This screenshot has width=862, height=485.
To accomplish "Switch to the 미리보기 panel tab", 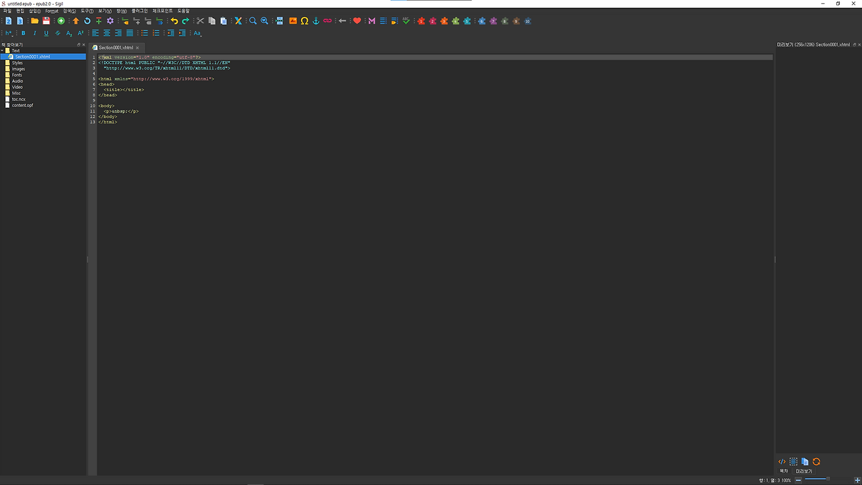I will pyautogui.click(x=804, y=471).
